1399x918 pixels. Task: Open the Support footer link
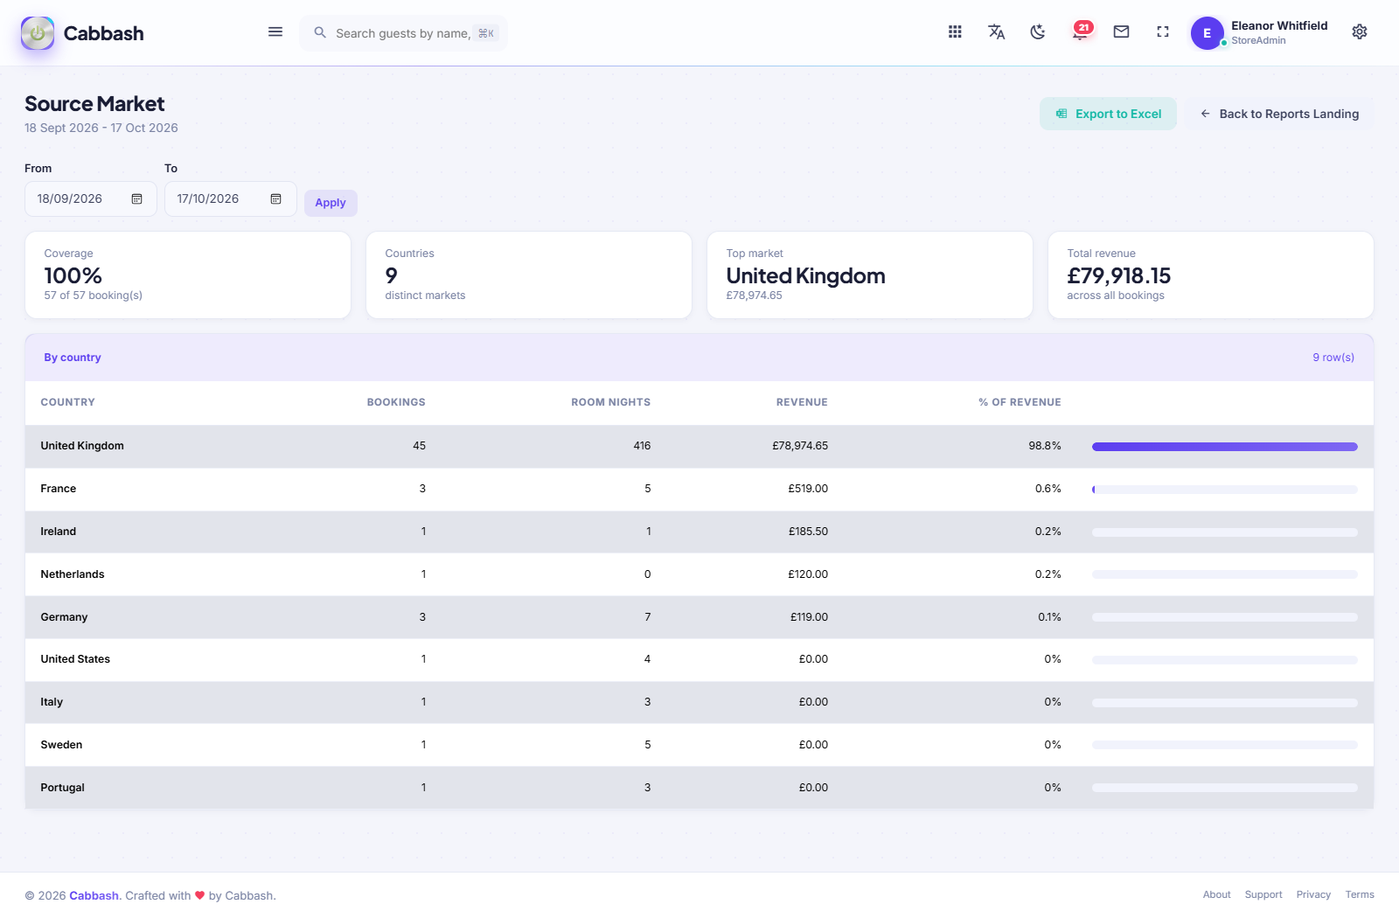click(x=1263, y=894)
